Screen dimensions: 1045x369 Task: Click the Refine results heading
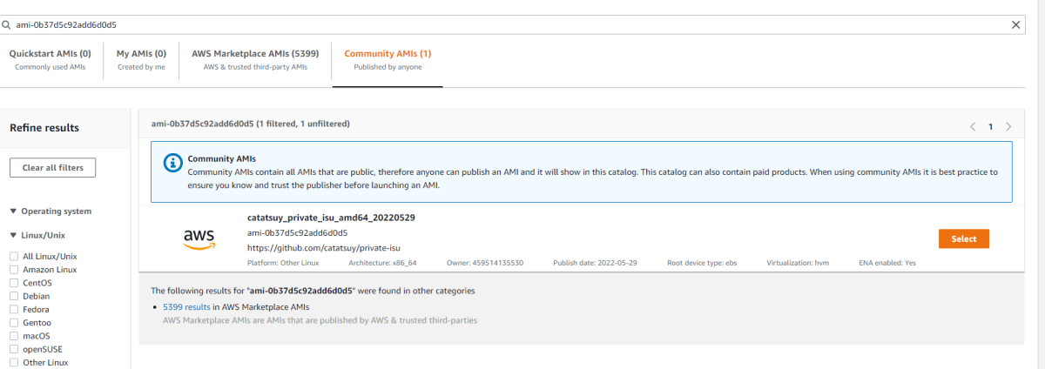44,128
